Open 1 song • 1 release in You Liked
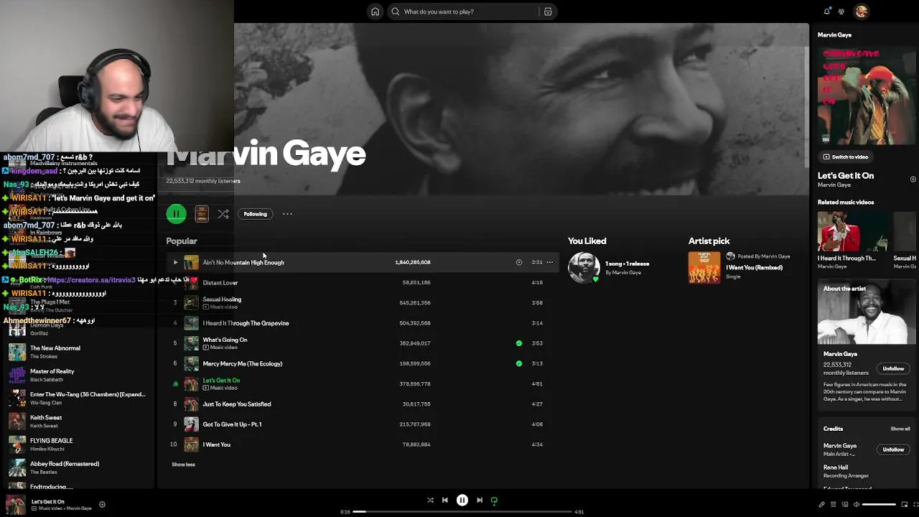The image size is (919, 517). click(x=627, y=264)
